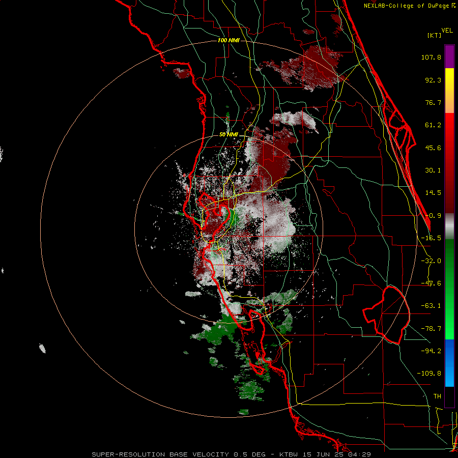Click the 0.5 DEG elevation text in the caption
Screen dimensions: 458x458
click(x=249, y=454)
